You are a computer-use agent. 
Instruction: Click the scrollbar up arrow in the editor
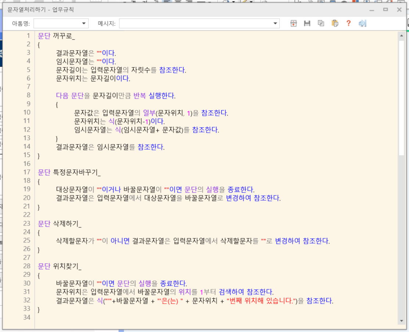[x=401, y=36]
